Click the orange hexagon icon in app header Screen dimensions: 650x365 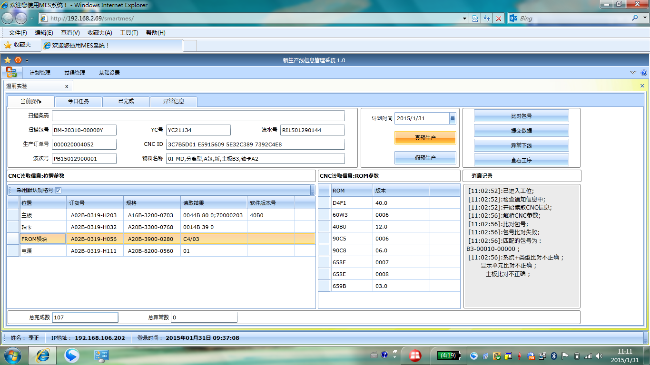(x=18, y=60)
